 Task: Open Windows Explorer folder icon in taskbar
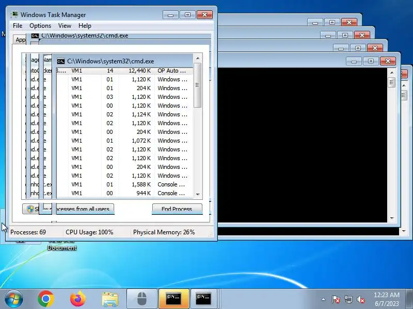pyautogui.click(x=110, y=299)
